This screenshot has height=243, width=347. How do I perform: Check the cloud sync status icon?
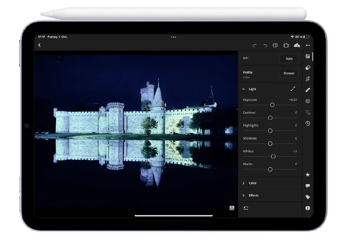pyautogui.click(x=297, y=45)
